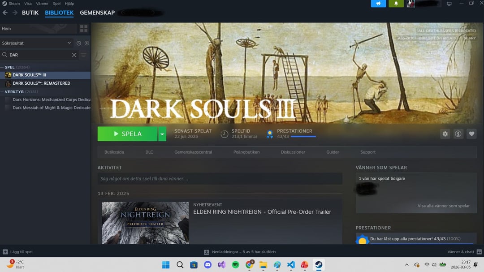Screen dimensions: 484x272
Task: Open the BUTIK tab
Action: pyautogui.click(x=30, y=13)
